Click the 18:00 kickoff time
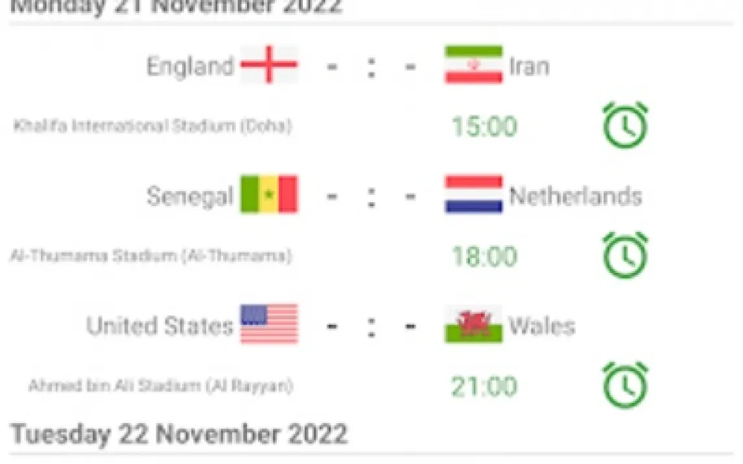 (x=484, y=257)
